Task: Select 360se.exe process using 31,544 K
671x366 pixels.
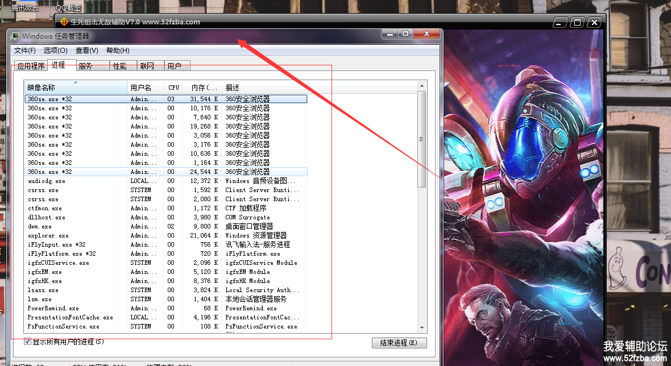Action: pos(166,99)
